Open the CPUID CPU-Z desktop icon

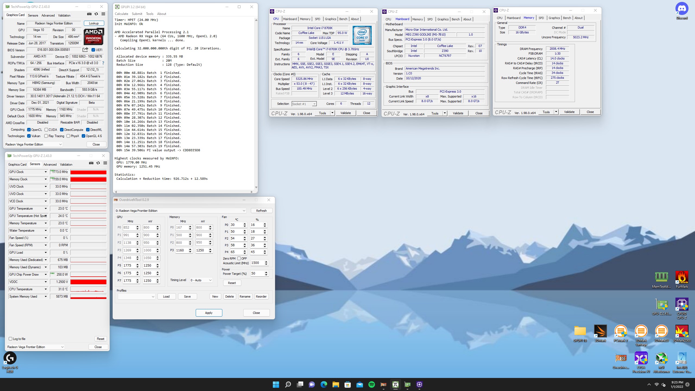click(682, 308)
